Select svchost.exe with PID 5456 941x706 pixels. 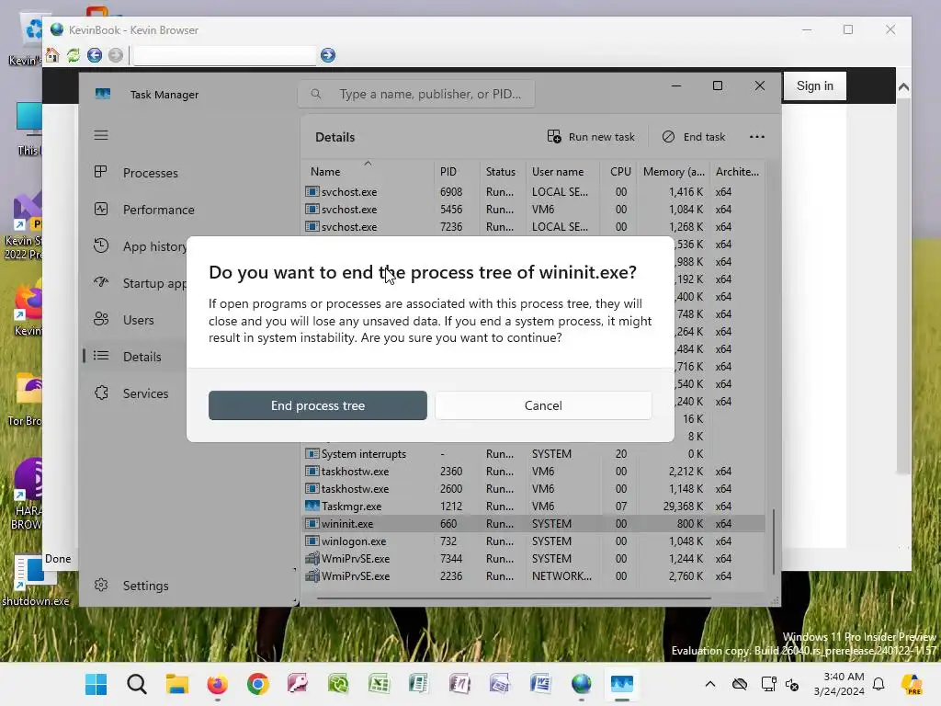pyautogui.click(x=534, y=210)
